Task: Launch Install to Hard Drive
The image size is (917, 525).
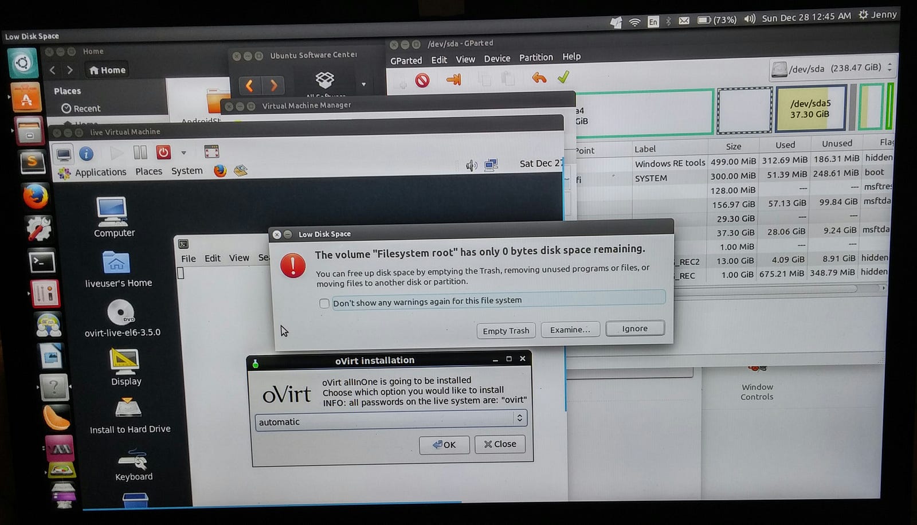Action: click(x=130, y=416)
